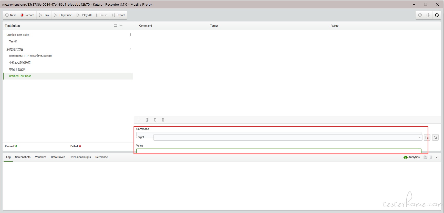Open the GitHub icon link
Viewport: 444px width, 213px height.
tap(437, 15)
